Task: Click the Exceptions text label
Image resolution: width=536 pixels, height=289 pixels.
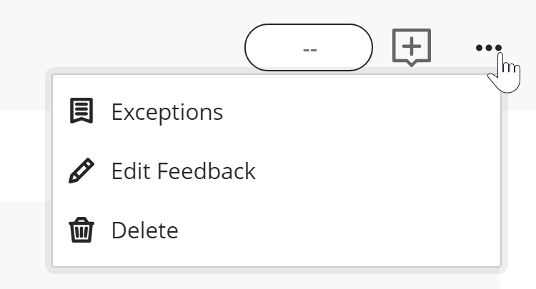Action: click(167, 112)
